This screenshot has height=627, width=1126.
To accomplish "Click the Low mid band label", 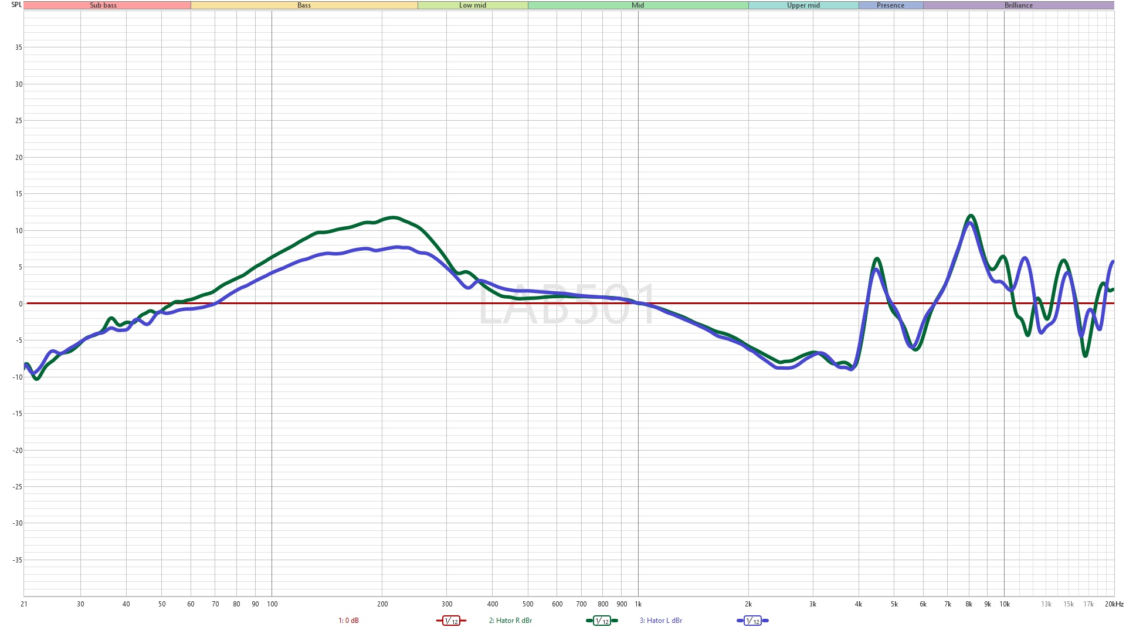I will point(473,5).
